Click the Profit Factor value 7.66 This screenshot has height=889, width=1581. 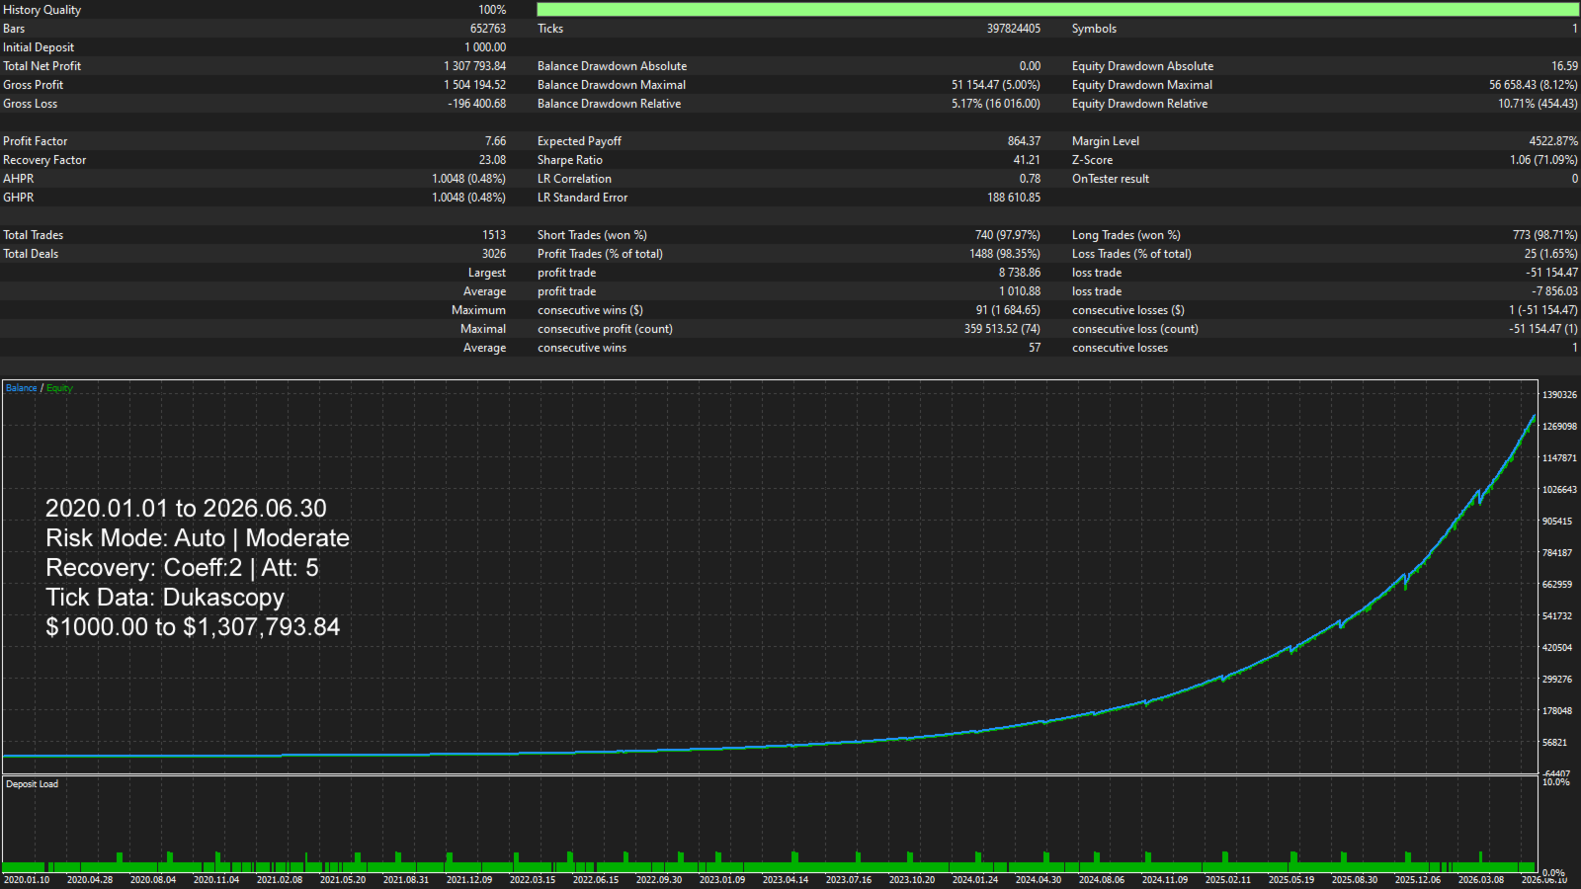pyautogui.click(x=495, y=141)
